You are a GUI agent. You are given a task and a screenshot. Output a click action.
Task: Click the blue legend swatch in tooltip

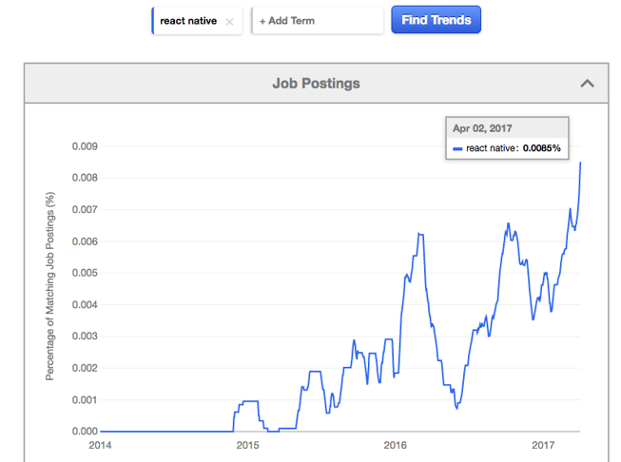pyautogui.click(x=457, y=149)
